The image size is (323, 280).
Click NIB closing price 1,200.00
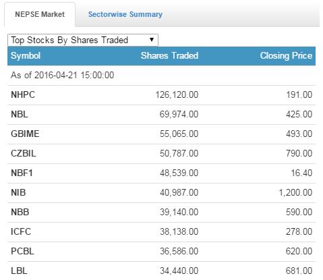point(295,192)
